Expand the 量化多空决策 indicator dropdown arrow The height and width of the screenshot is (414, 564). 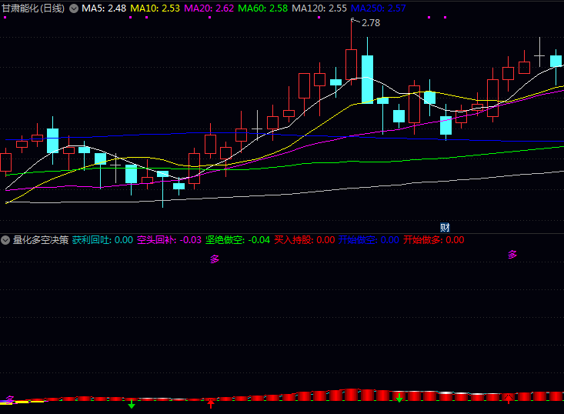click(x=6, y=240)
